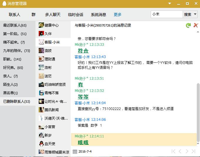Select the 雨落倾城夏未凉 avatar

(x=41, y=152)
